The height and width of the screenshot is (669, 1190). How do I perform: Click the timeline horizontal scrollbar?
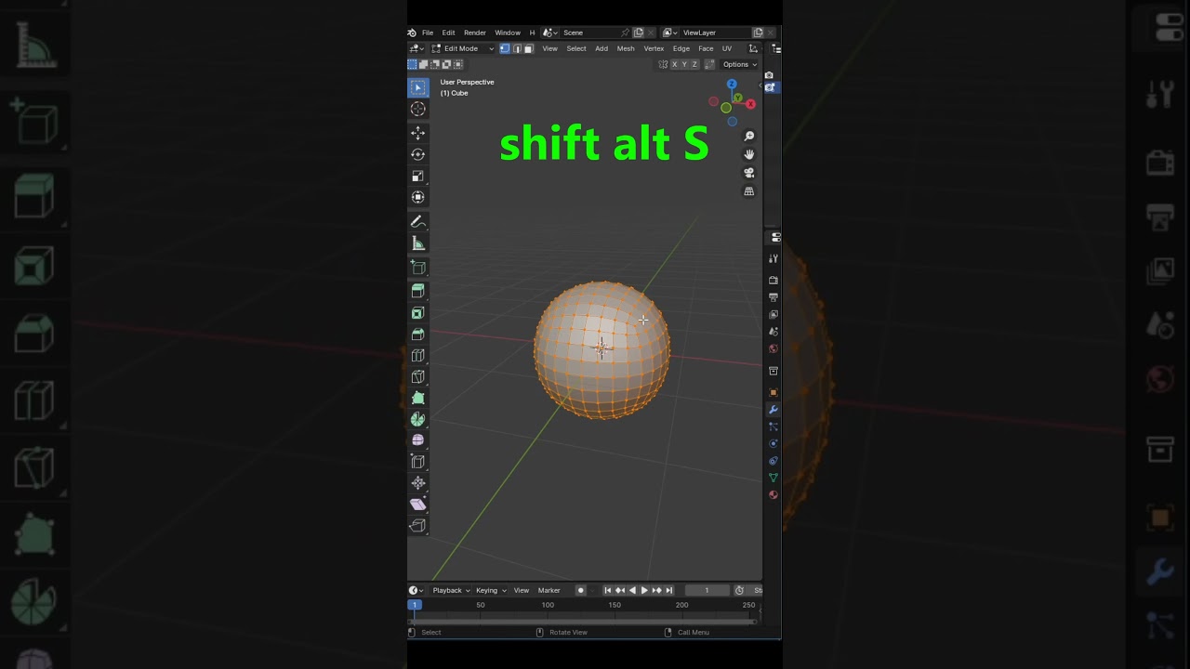(584, 620)
